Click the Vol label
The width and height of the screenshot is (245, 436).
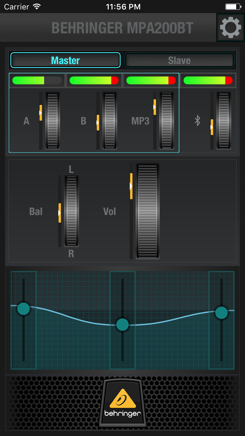109,211
